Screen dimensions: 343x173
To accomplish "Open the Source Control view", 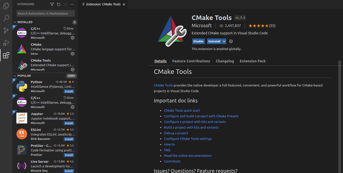I will 6,31.
